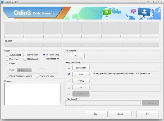Screen dimensions: 164x121
Task: Choose the PHONE file button
Action: coord(81,81)
